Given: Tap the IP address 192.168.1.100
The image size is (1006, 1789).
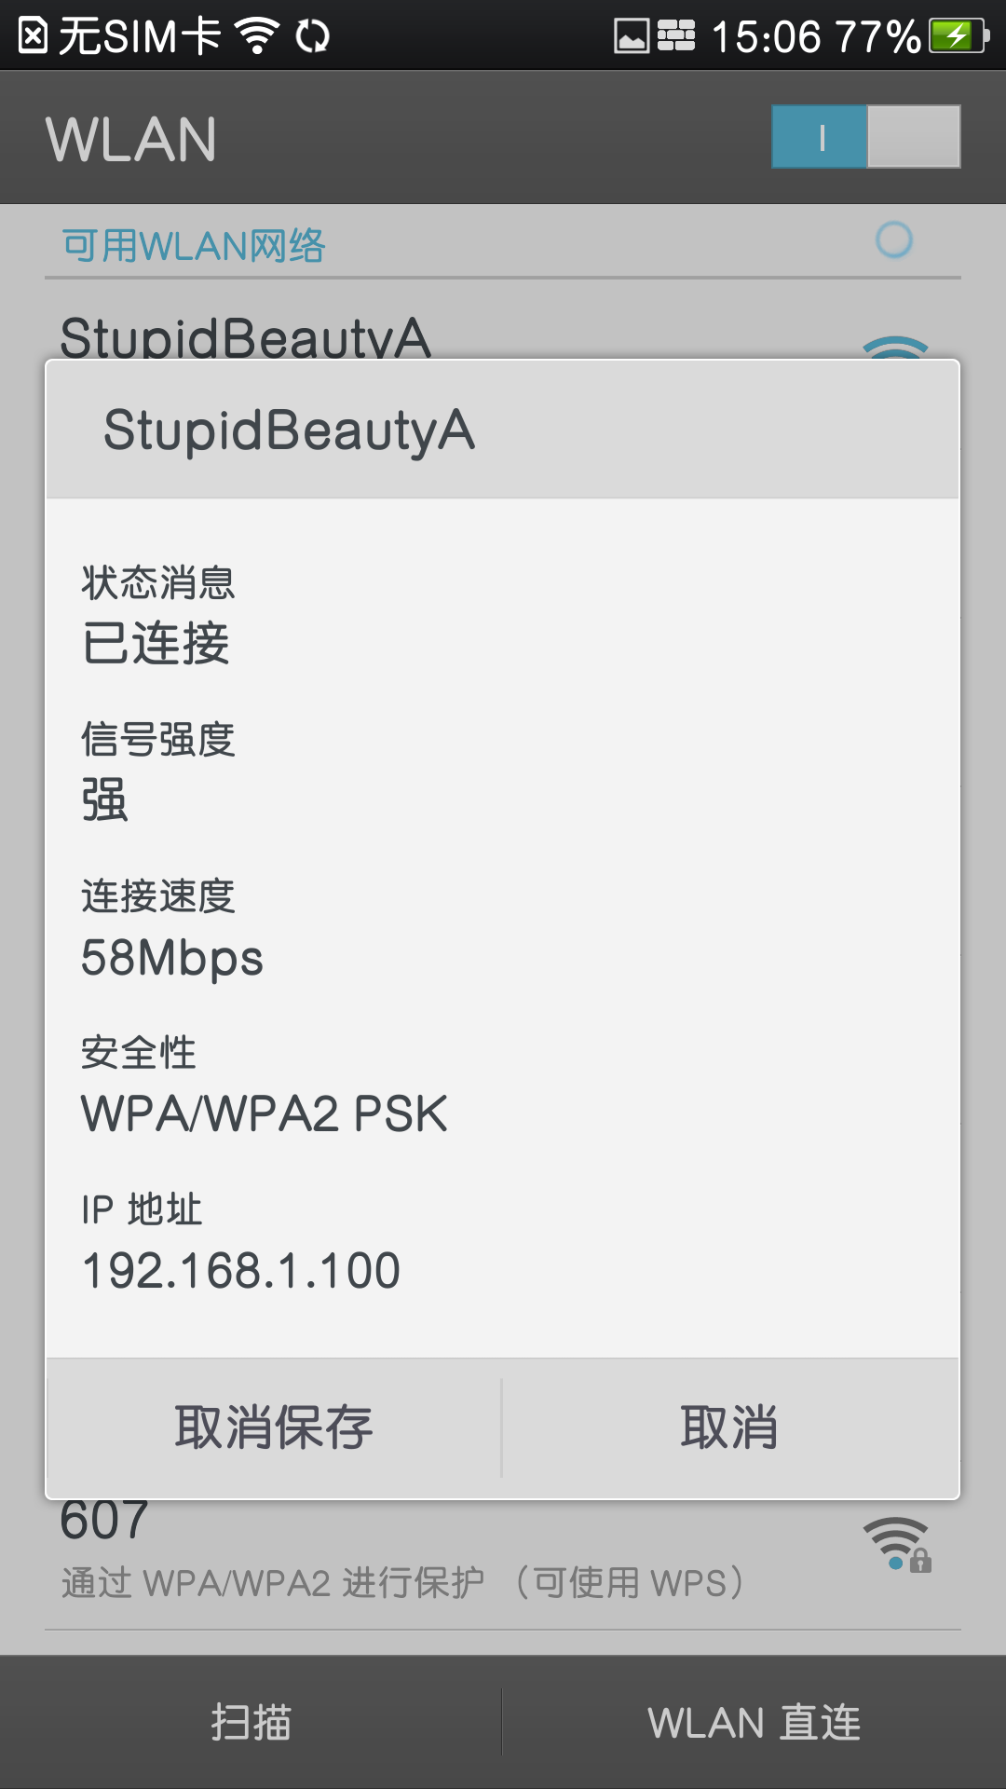Looking at the screenshot, I should [x=240, y=1270].
